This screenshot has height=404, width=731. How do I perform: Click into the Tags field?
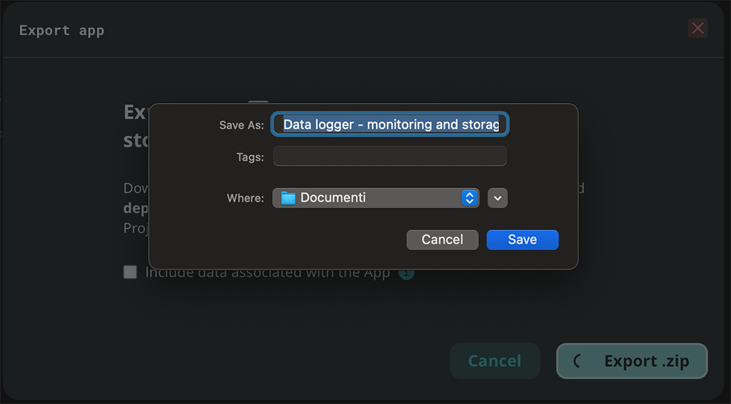click(390, 156)
